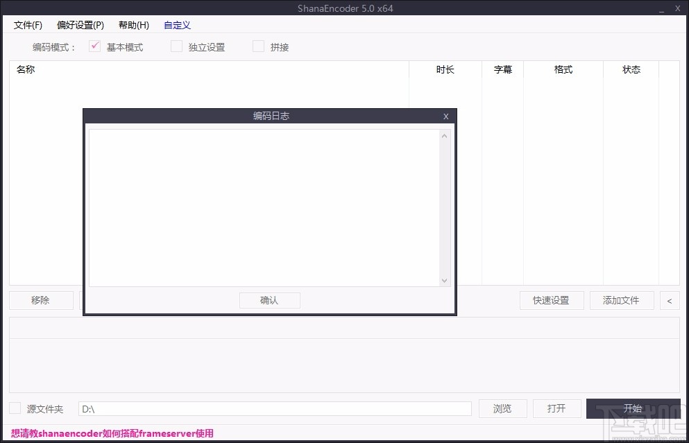The height and width of the screenshot is (443, 689).
Task: Close the 编码日志 dialog
Action: pos(445,116)
